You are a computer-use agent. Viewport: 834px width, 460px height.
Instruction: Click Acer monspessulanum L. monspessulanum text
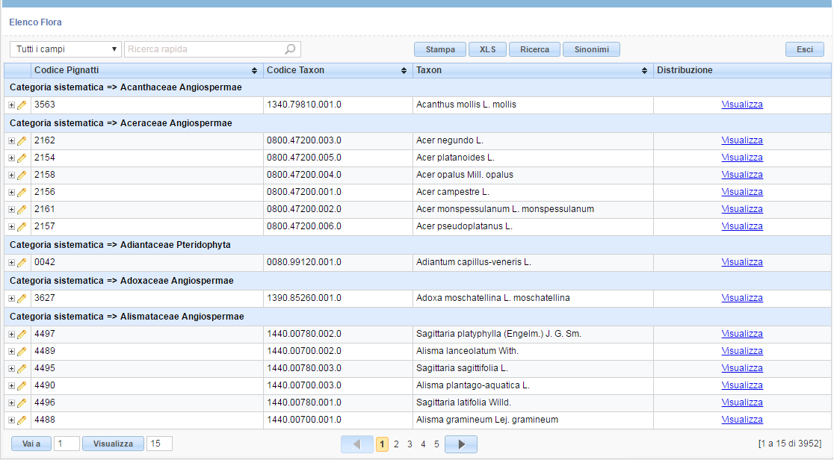pos(504,209)
